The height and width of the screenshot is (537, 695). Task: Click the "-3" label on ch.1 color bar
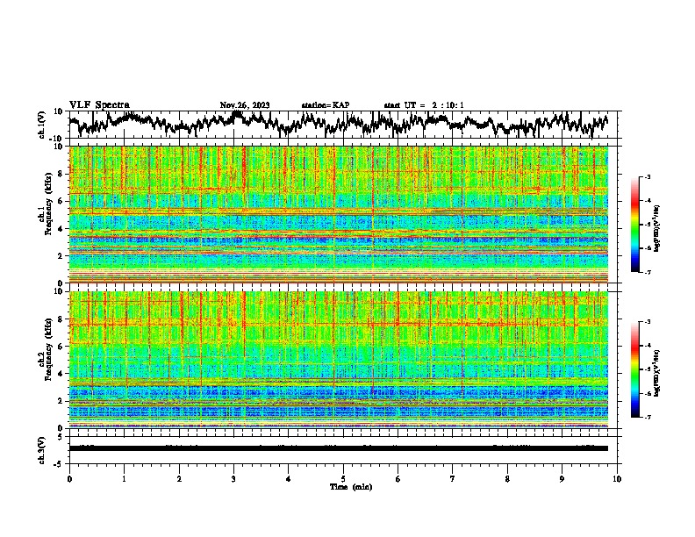(x=648, y=177)
